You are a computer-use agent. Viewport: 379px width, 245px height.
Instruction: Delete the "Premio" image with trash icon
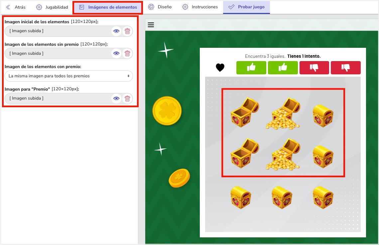click(x=127, y=98)
